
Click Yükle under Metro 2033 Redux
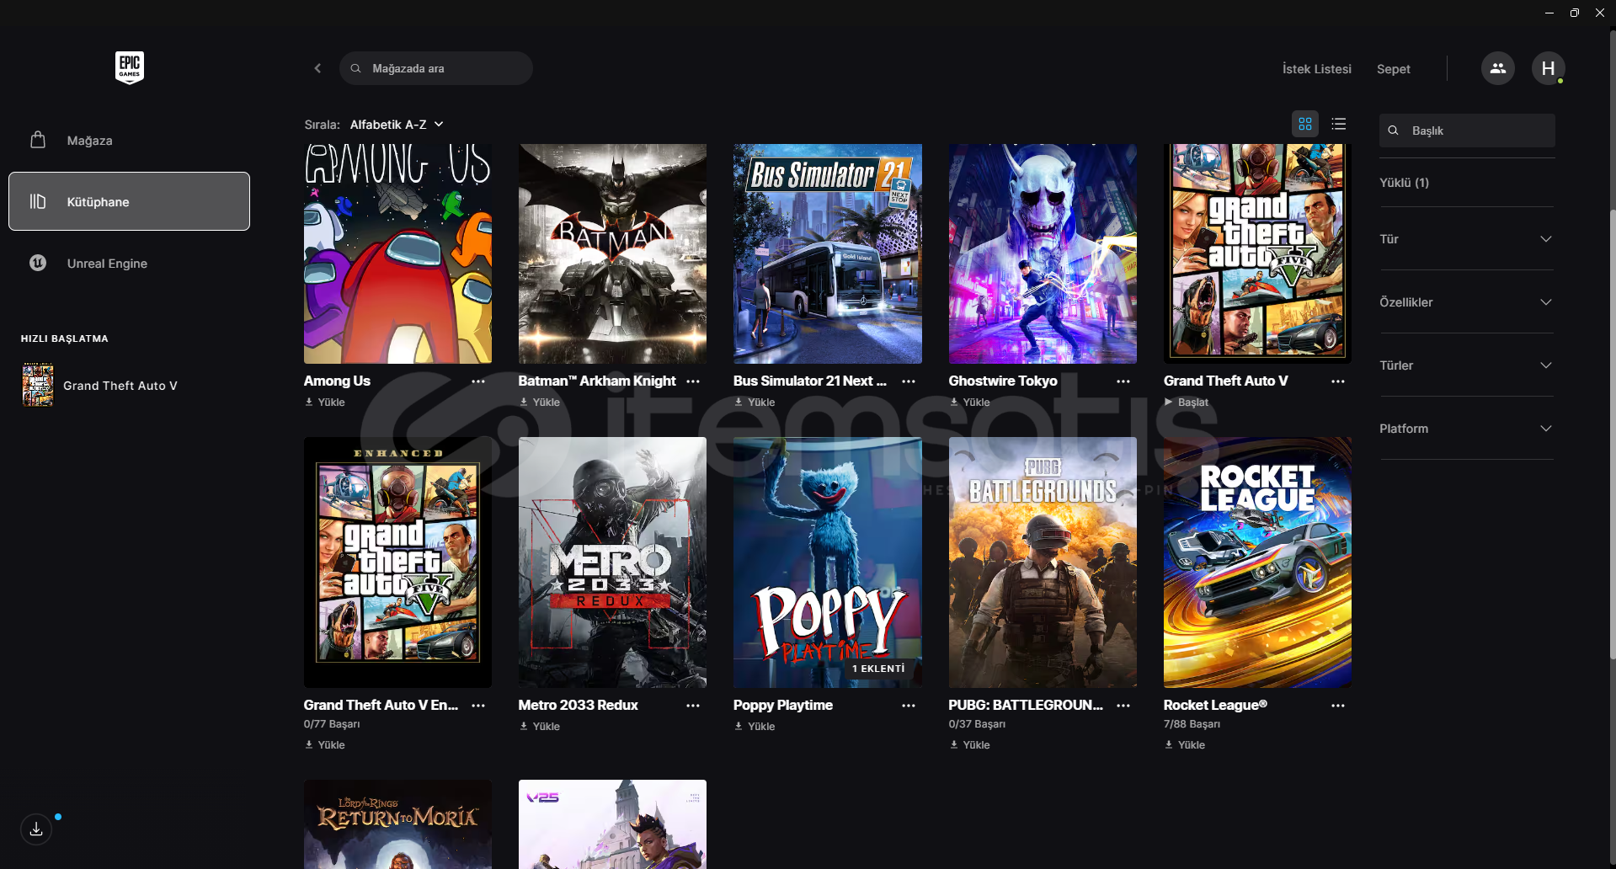540,727
